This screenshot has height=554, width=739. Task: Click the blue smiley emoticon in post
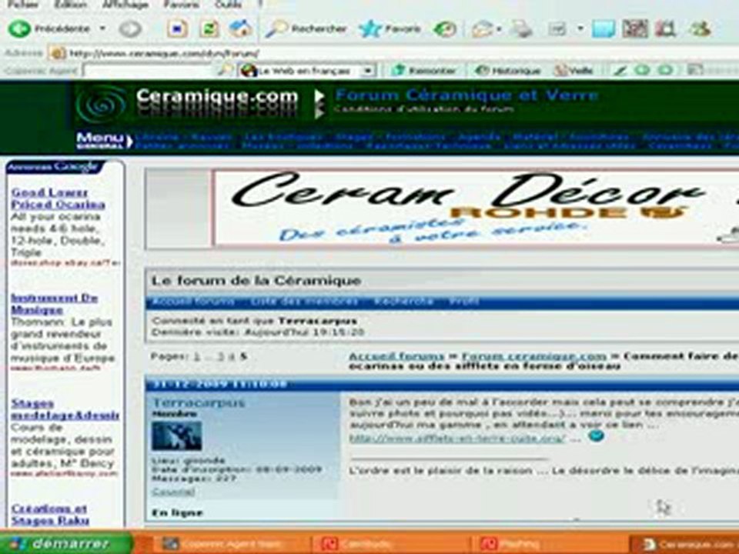596,436
